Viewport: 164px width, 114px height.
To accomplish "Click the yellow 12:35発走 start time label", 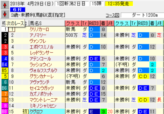I will pyautogui.click(x=119, y=4).
